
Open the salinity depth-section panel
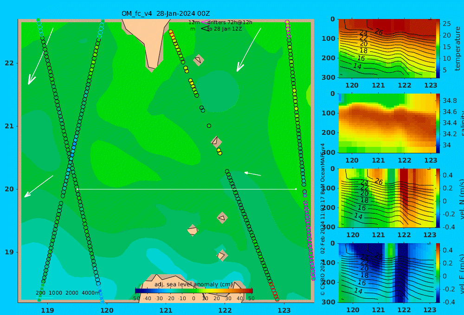(x=387, y=123)
